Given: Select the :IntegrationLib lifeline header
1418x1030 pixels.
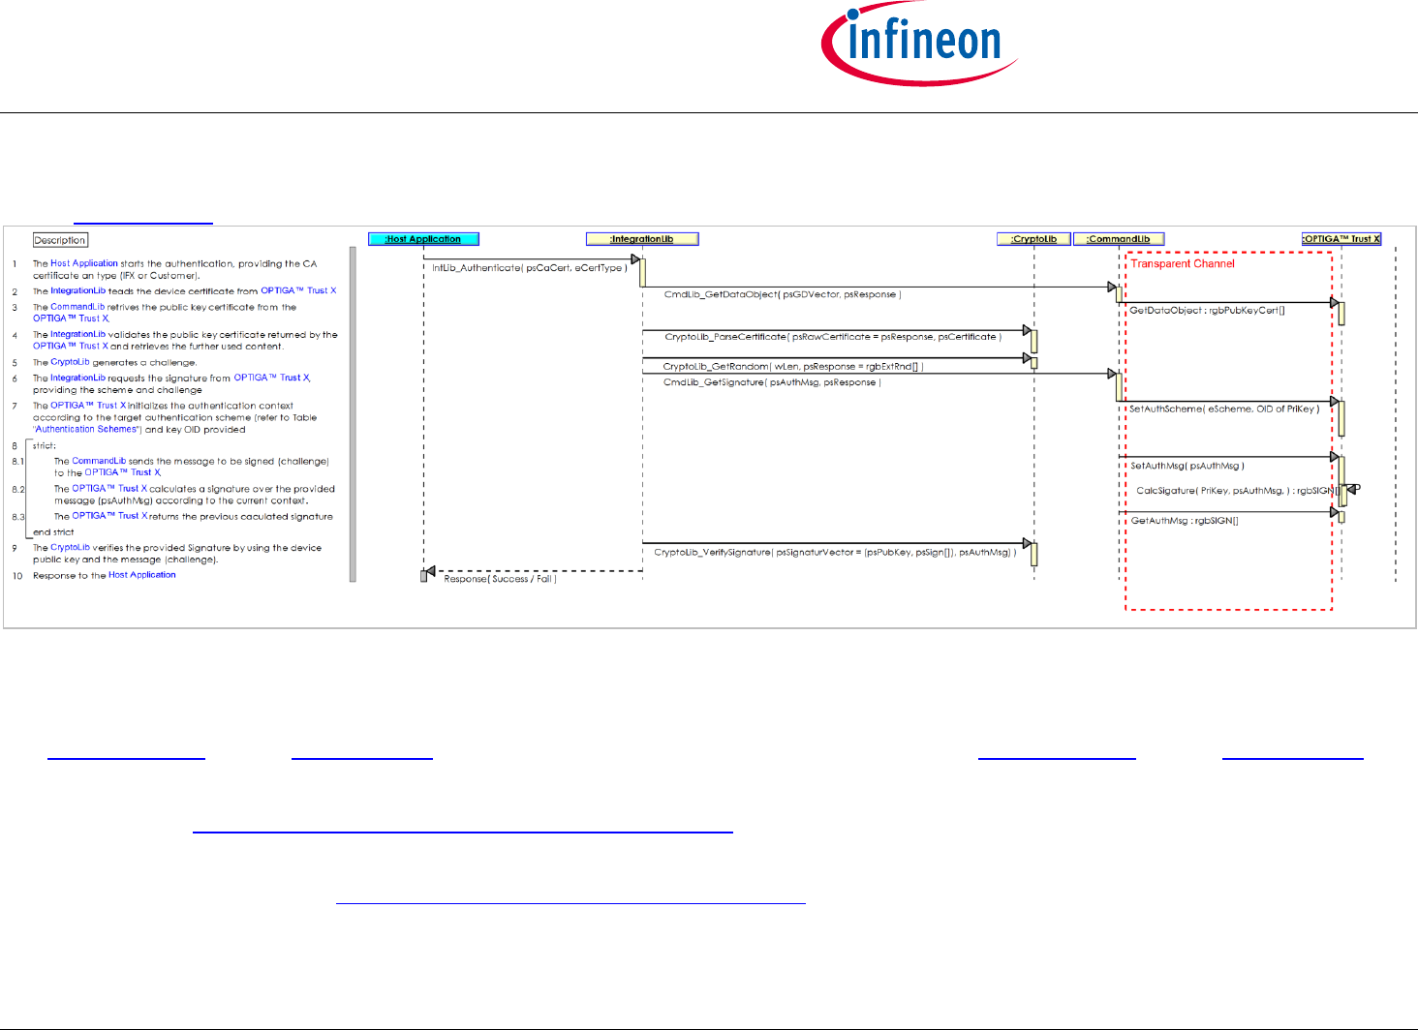Looking at the screenshot, I should pyautogui.click(x=642, y=239).
